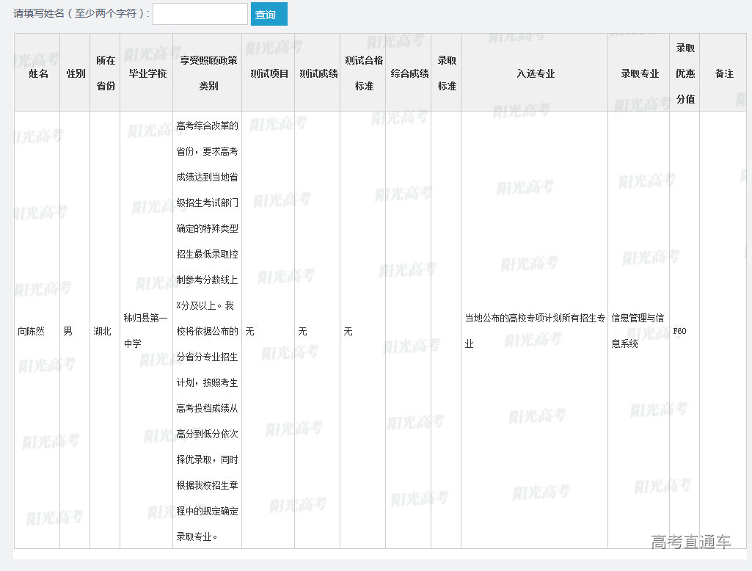Select the 性别 column header
752x571 pixels.
(x=76, y=73)
